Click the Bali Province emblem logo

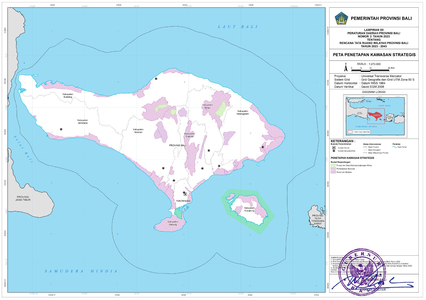[341, 18]
